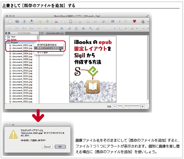Open Find and Replace magnifier icon
This screenshot has width=184, height=159.
(x=79, y=22)
